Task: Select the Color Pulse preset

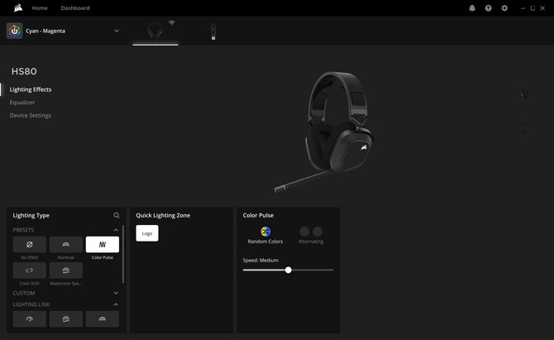Action: pos(103,245)
